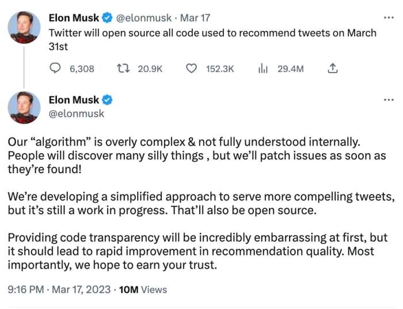Like the first tweet with heart icon
Image resolution: width=403 pixels, height=309 pixels.
192,68
